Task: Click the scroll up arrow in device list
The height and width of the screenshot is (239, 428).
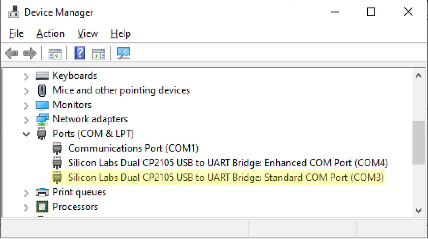Action: tap(418, 76)
